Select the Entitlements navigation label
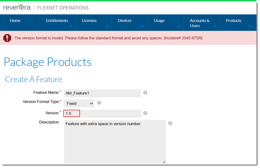The width and height of the screenshot is (260, 168). point(57,21)
